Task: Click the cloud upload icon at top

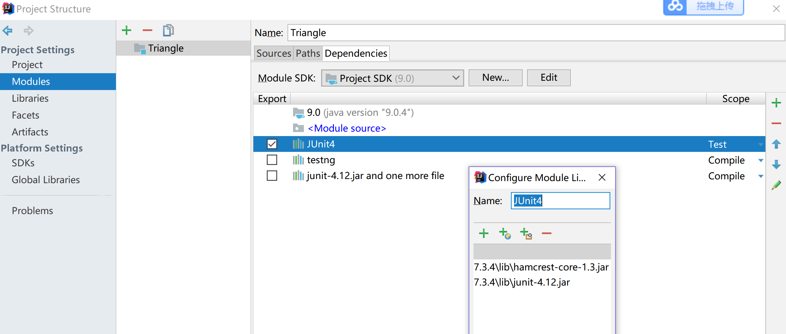Action: coord(675,7)
